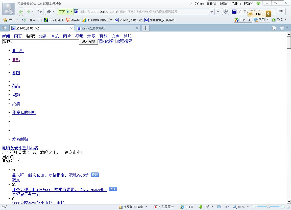
Task: Click the restore closed tabs trash icon
Action: point(282,28)
